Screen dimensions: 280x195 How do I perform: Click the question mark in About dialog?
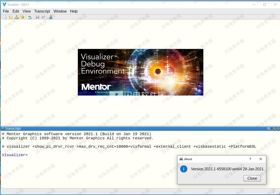pyautogui.click(x=250, y=159)
